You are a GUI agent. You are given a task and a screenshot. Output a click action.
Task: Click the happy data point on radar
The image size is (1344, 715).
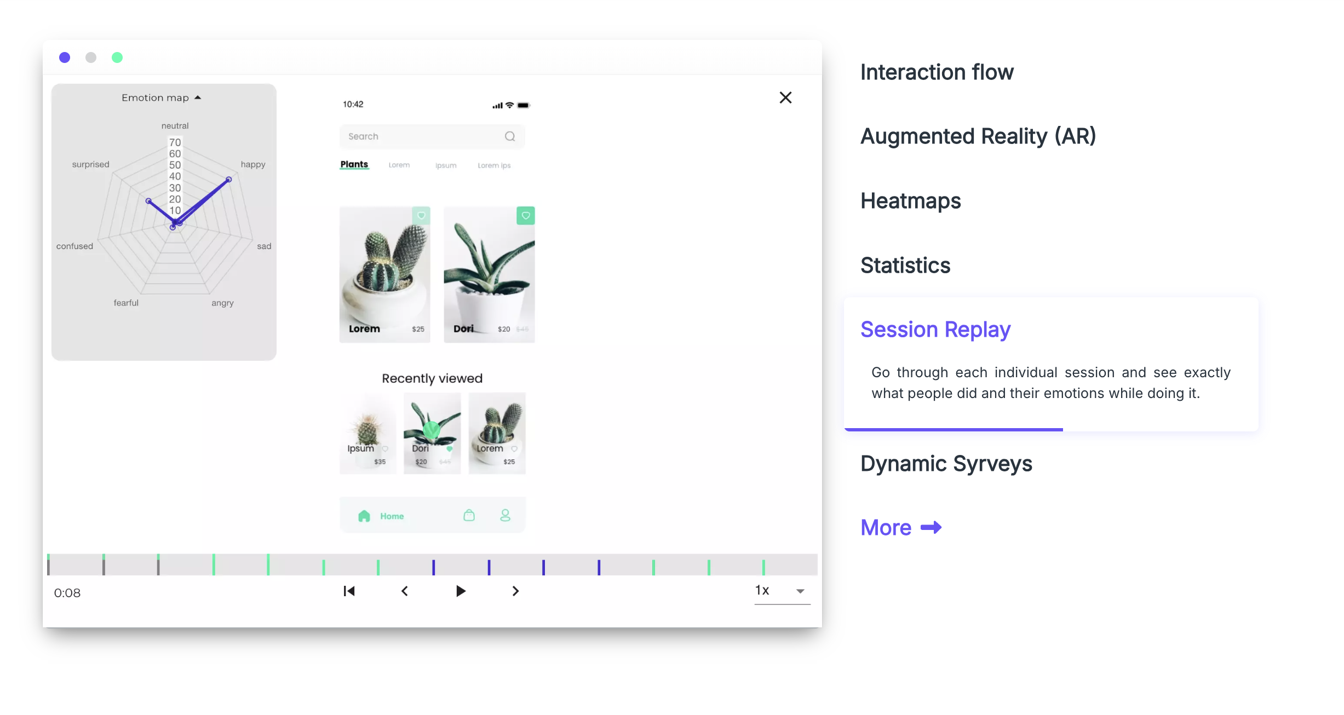tap(229, 180)
